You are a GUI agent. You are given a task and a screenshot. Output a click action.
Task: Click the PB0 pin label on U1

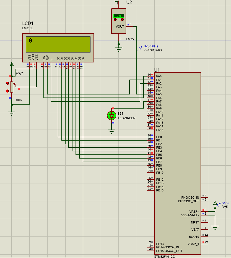[159, 137]
